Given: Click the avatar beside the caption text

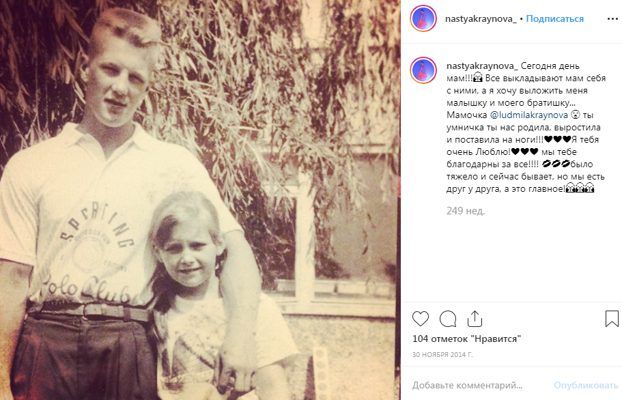Looking at the screenshot, I should pyautogui.click(x=423, y=70).
